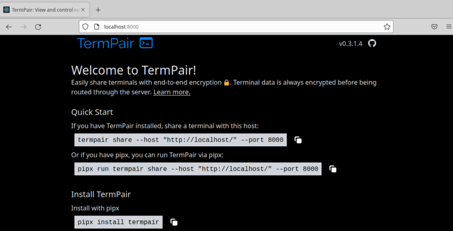Select the TermPair tab
The width and height of the screenshot is (453, 231).
point(45,10)
